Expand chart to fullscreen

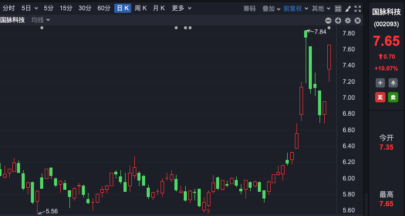coord(358,9)
